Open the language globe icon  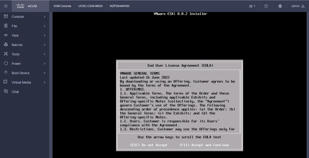click(280, 6)
